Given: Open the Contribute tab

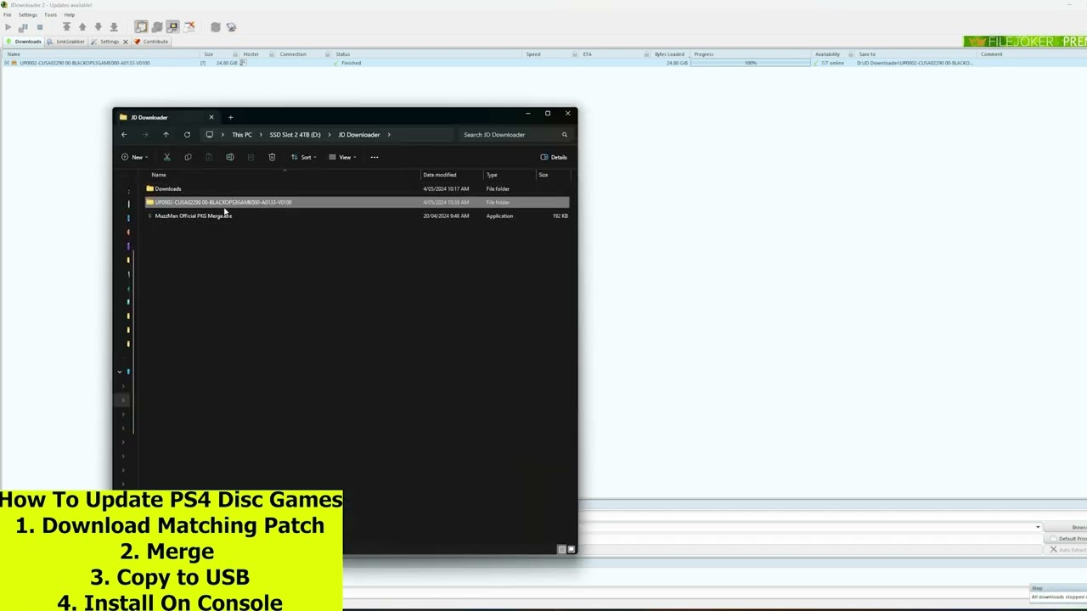Looking at the screenshot, I should click(151, 42).
